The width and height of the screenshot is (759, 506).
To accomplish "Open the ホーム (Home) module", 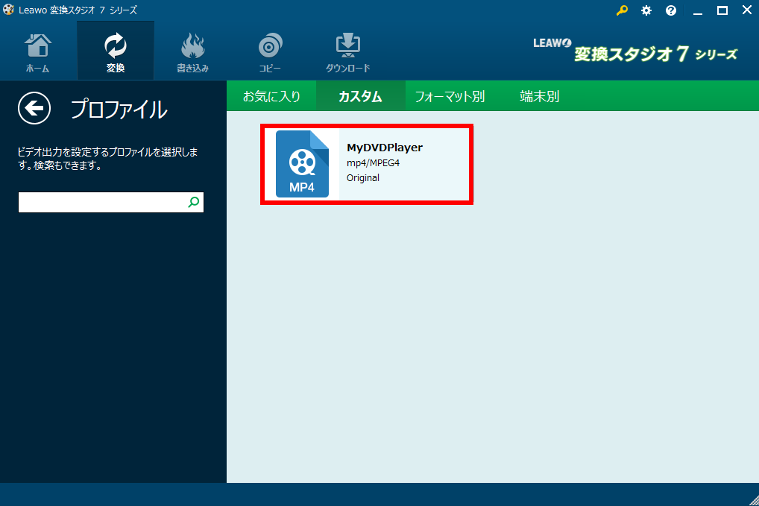I will click(x=38, y=52).
